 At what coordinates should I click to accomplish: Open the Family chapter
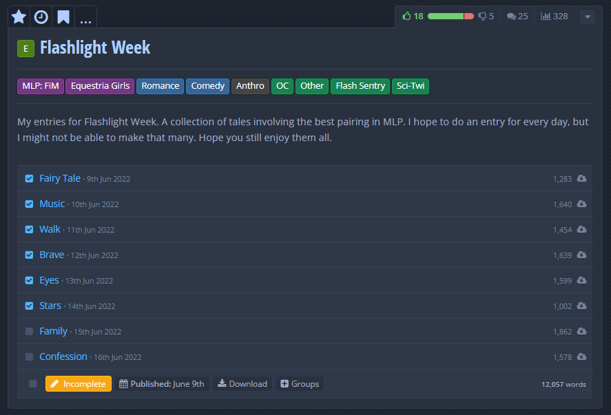[x=53, y=331]
